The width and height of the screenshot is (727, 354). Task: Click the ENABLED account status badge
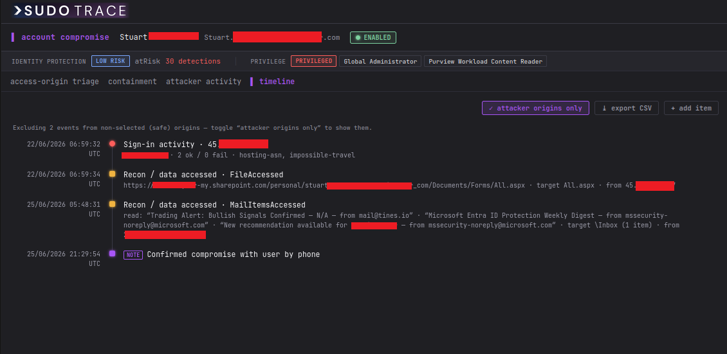(373, 37)
